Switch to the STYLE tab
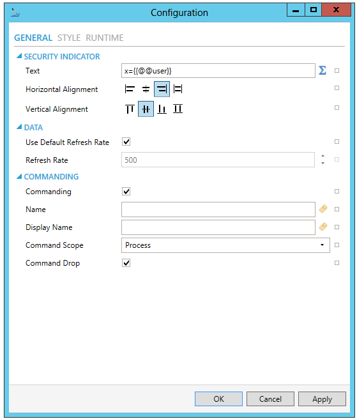The image size is (357, 419). pos(69,38)
